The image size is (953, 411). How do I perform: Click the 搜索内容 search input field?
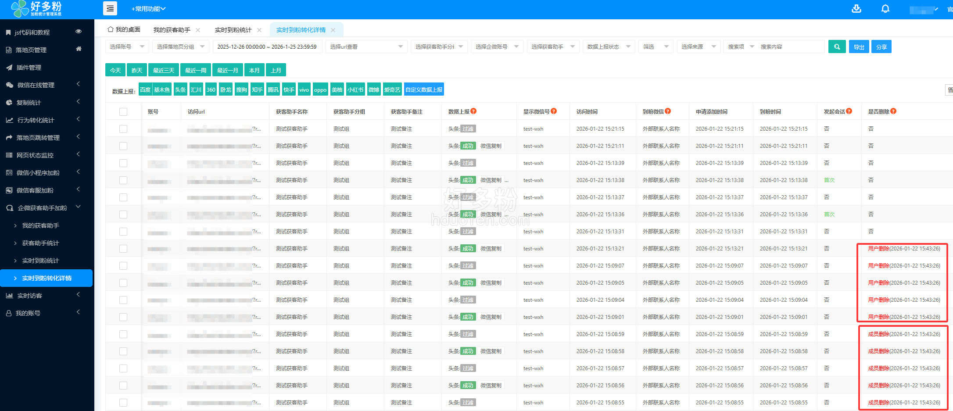point(790,46)
